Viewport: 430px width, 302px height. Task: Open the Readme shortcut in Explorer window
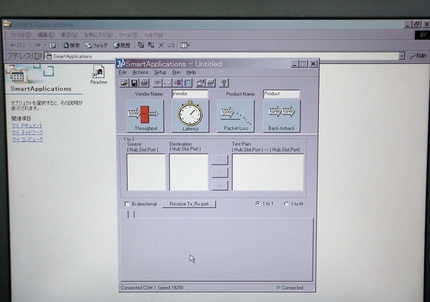(x=99, y=74)
